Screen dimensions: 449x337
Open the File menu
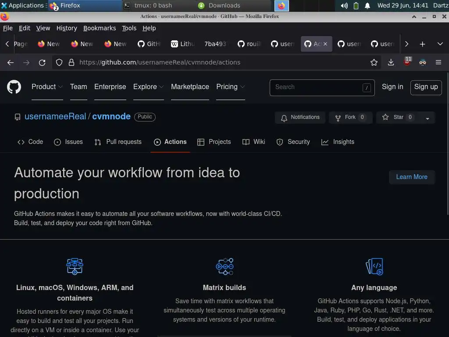8,28
